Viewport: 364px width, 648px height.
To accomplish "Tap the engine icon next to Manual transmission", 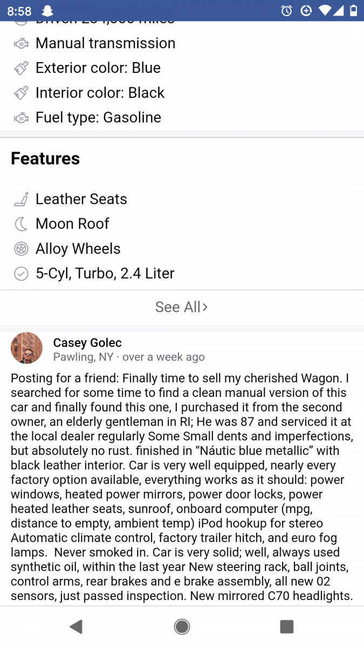I will tap(21, 44).
